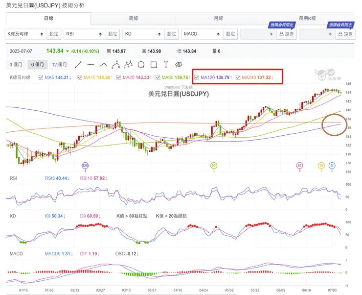
Task: Click the MACD9 1.31 value label
Action: click(59, 254)
